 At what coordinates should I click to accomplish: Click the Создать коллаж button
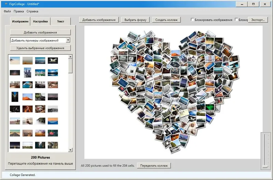(x=167, y=20)
